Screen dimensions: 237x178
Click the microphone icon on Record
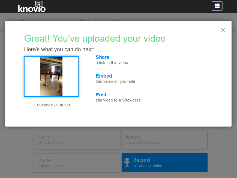[127, 162]
